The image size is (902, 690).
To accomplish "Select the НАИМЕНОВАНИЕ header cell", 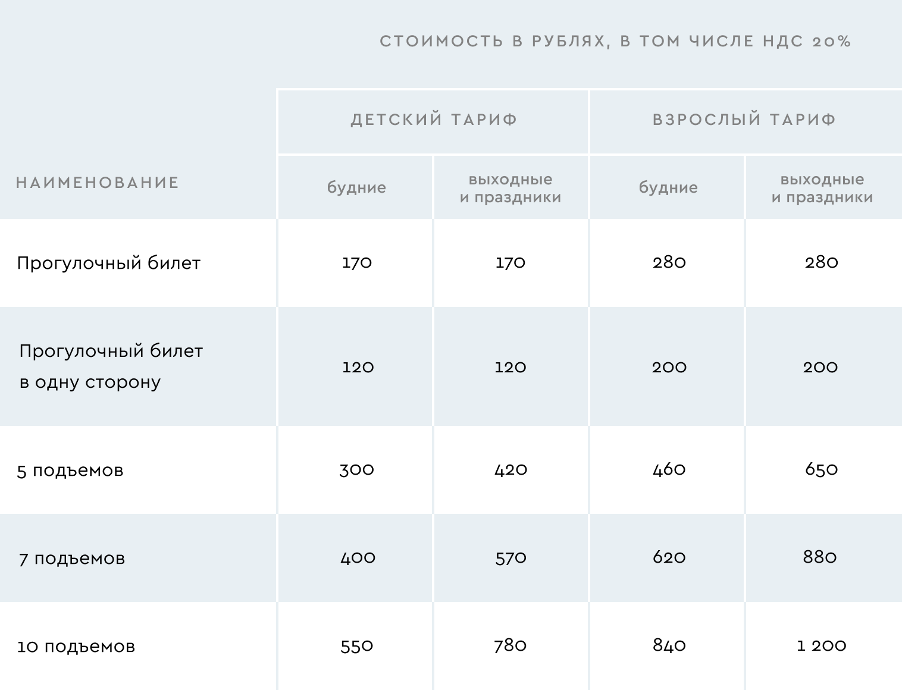I will 98,183.
